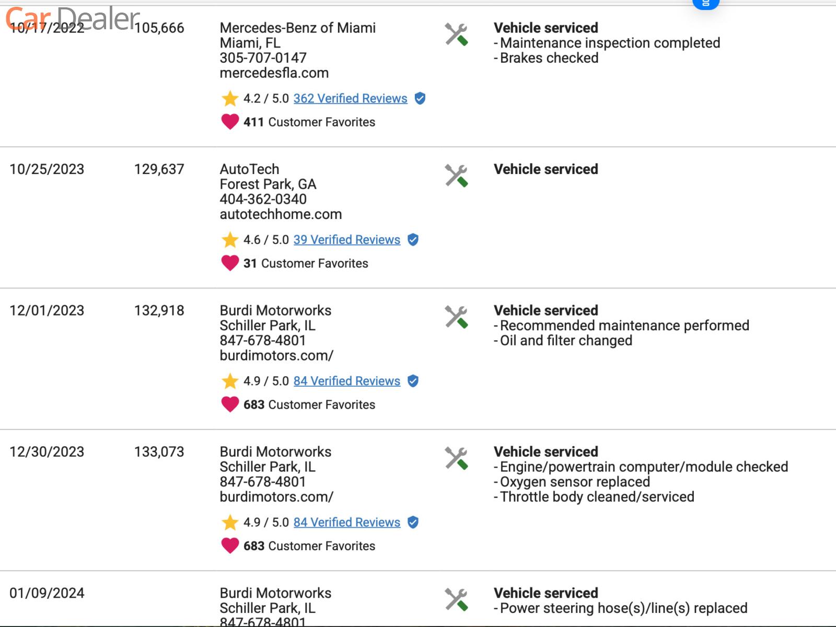This screenshot has width=836, height=627.
Task: Open 39 Verified Reviews link for AutoTech
Action: pos(346,240)
